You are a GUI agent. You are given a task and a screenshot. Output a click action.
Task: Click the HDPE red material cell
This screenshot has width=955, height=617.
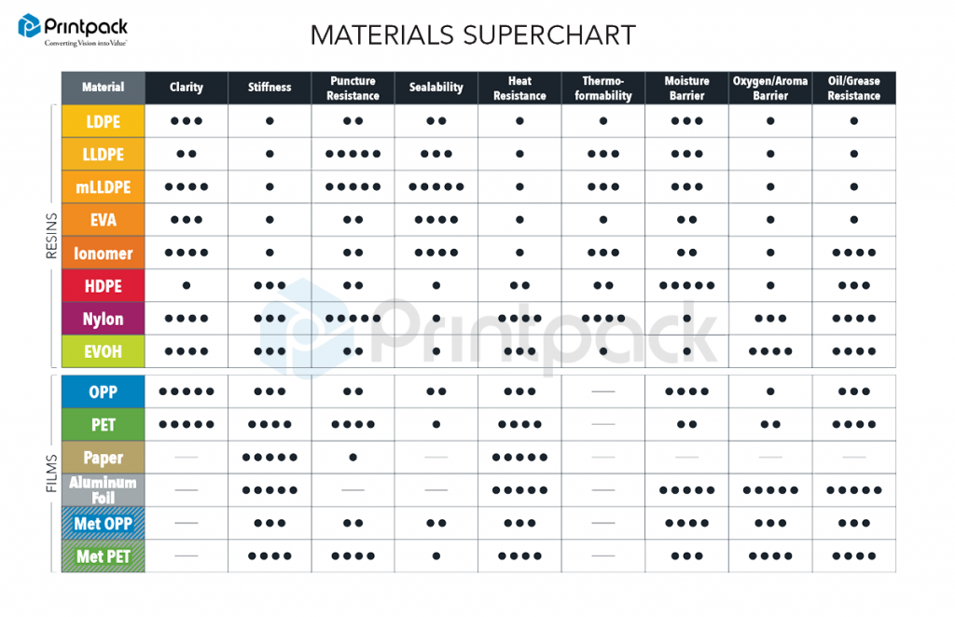click(103, 286)
